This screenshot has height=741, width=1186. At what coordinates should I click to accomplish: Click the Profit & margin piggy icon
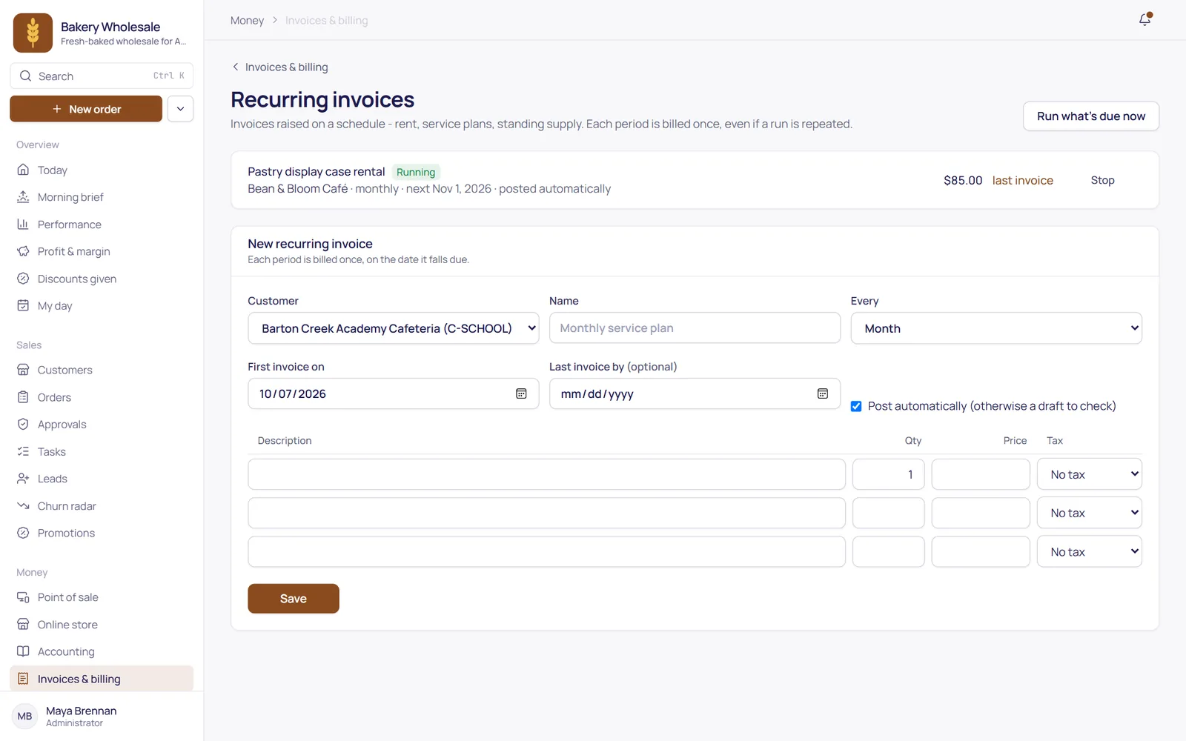(x=23, y=251)
